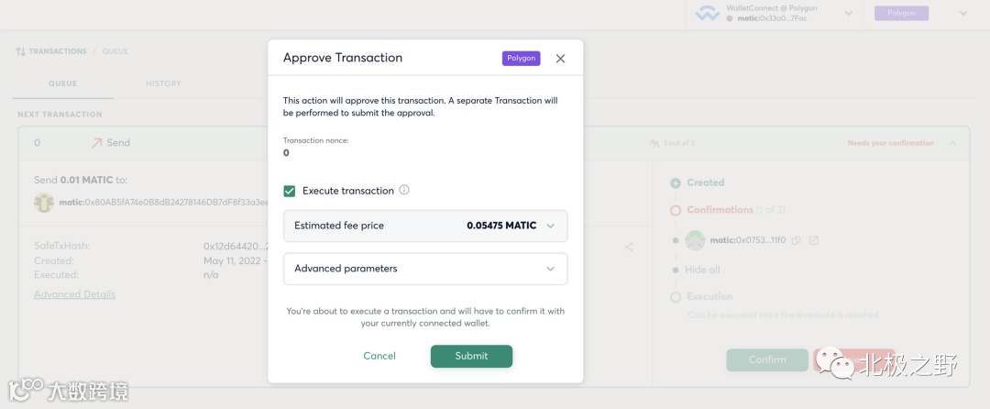
Task: Click the recipient address identicon
Action: tap(41, 203)
